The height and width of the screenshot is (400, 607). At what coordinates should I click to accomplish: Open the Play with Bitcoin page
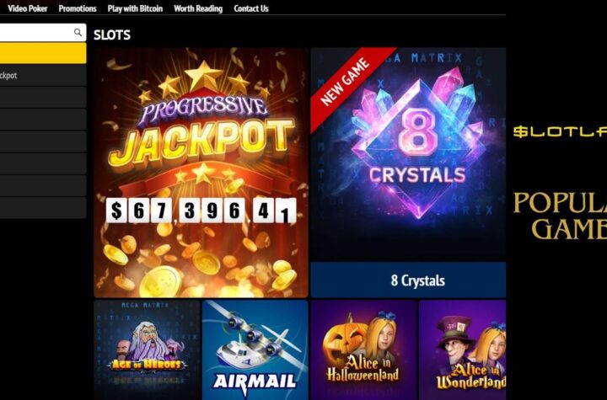135,8
